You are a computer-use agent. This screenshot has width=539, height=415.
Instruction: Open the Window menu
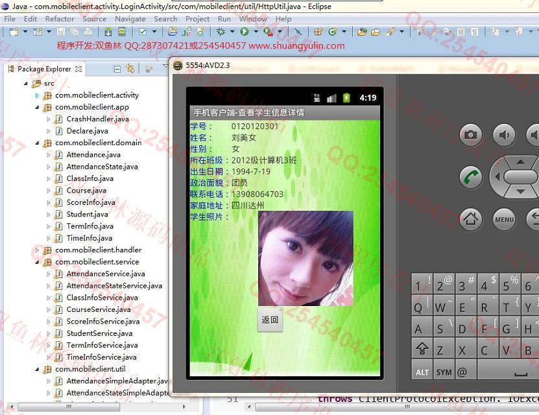(254, 19)
